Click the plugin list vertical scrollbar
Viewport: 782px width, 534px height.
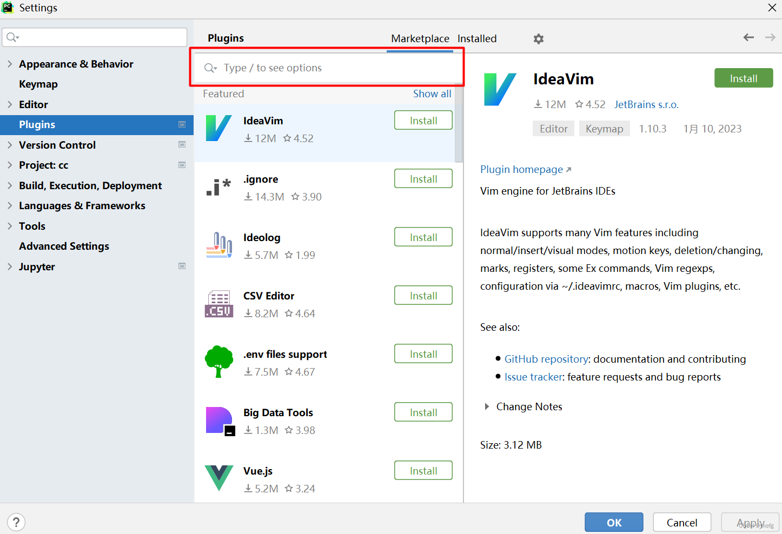tap(459, 124)
